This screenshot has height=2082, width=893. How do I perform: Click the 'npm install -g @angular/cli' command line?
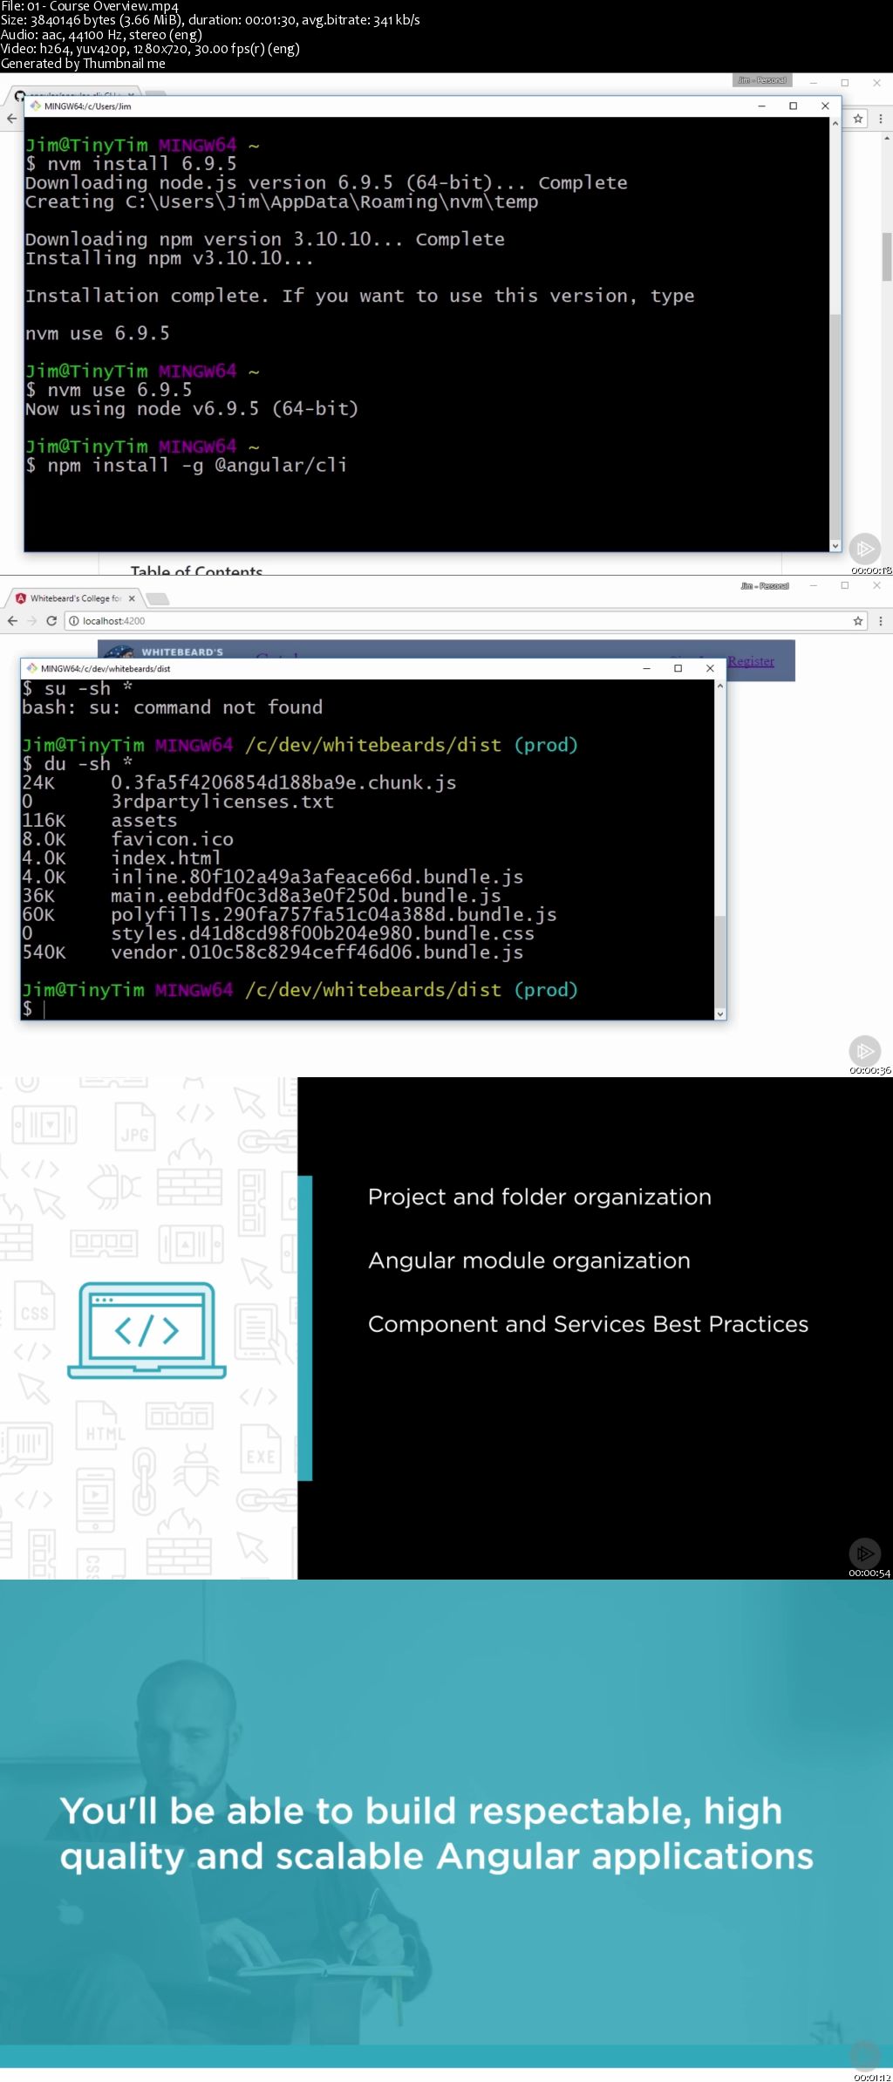point(186,465)
